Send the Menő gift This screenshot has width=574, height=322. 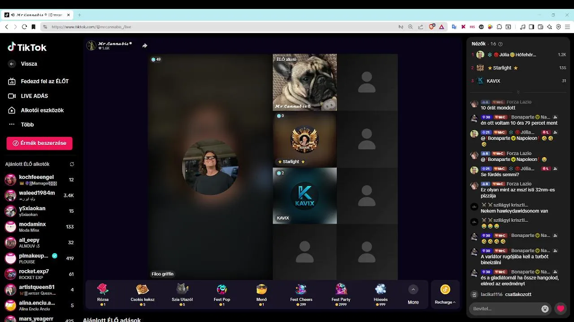pos(261,294)
